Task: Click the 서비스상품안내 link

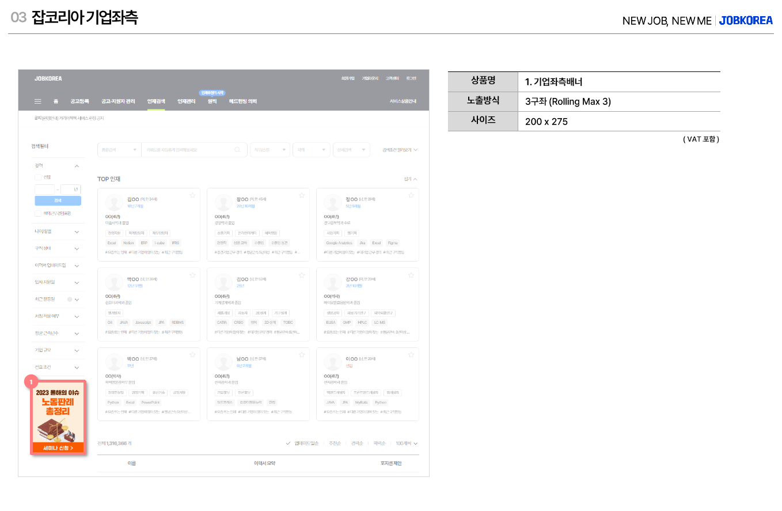Action: [x=403, y=101]
